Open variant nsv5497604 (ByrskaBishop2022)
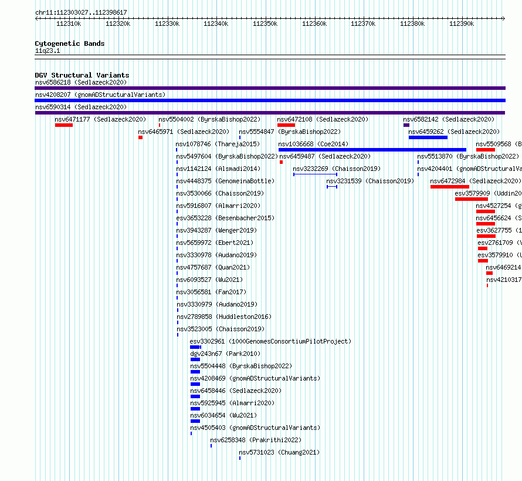Image resolution: width=522 pixels, height=481 pixels. pos(227,156)
